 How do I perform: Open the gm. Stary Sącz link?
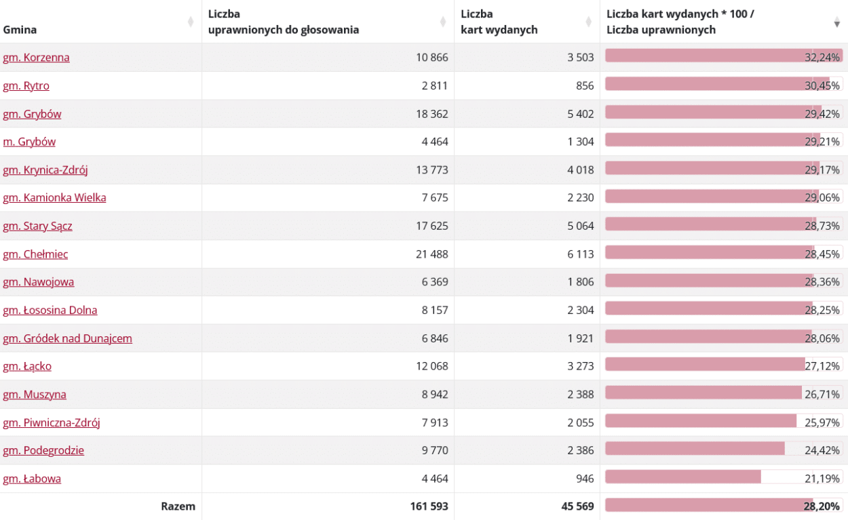(37, 226)
